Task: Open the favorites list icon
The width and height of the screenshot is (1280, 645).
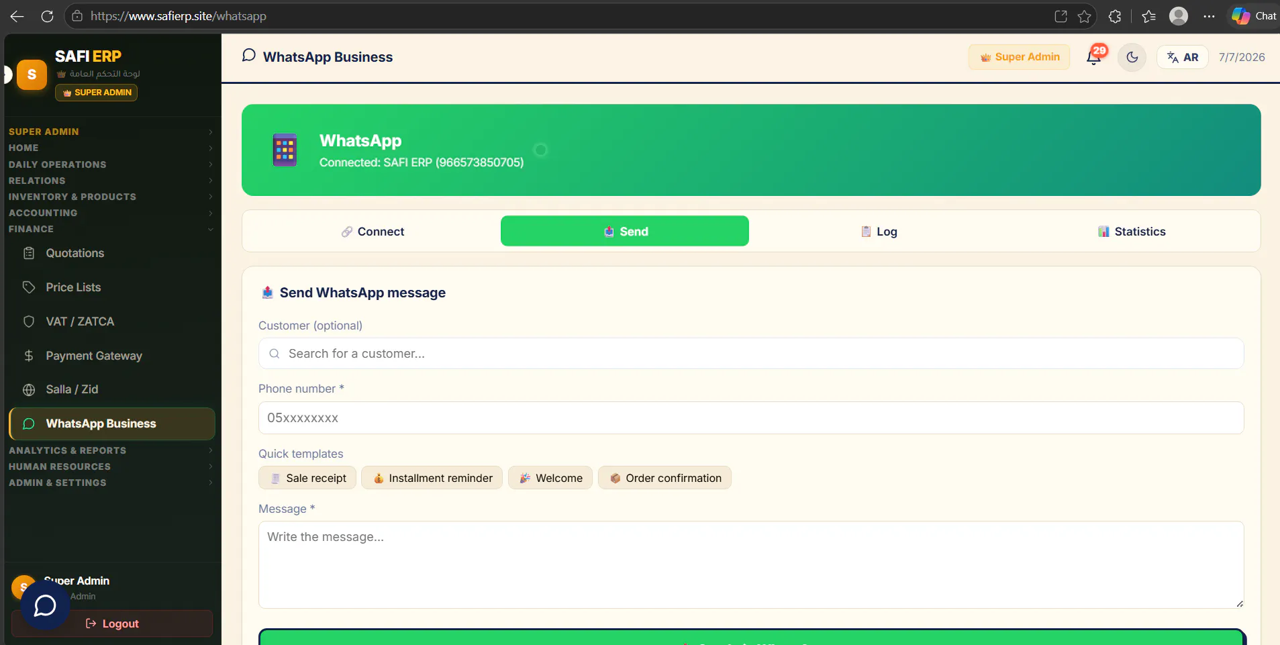Action: [1148, 16]
